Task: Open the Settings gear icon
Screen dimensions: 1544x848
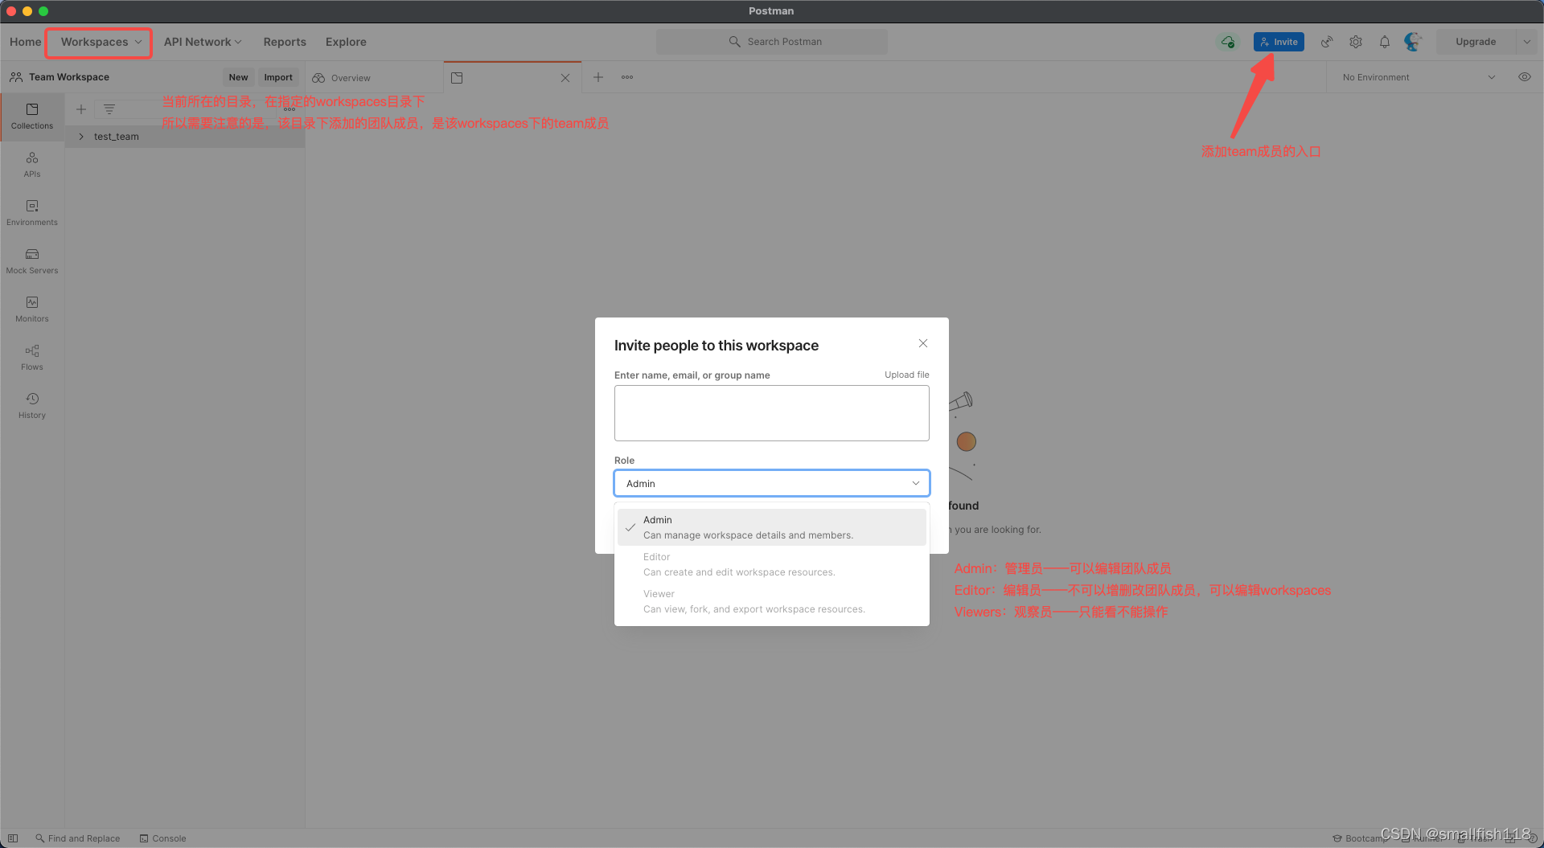Action: [1356, 42]
